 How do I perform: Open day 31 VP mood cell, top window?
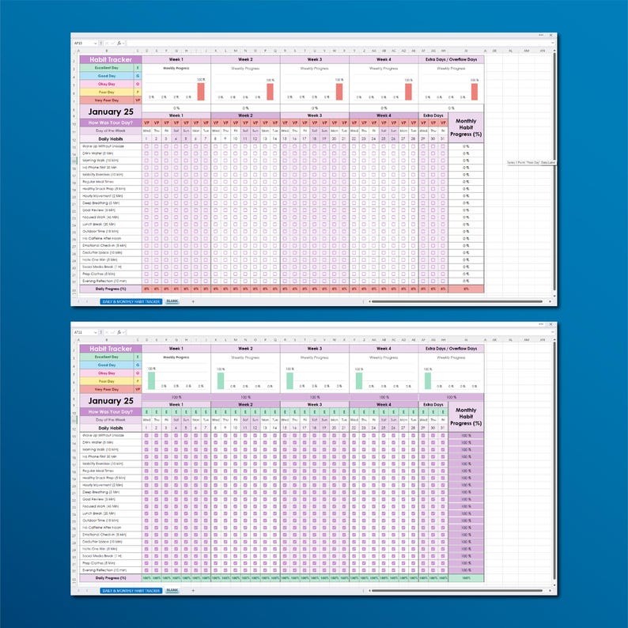tap(443, 123)
